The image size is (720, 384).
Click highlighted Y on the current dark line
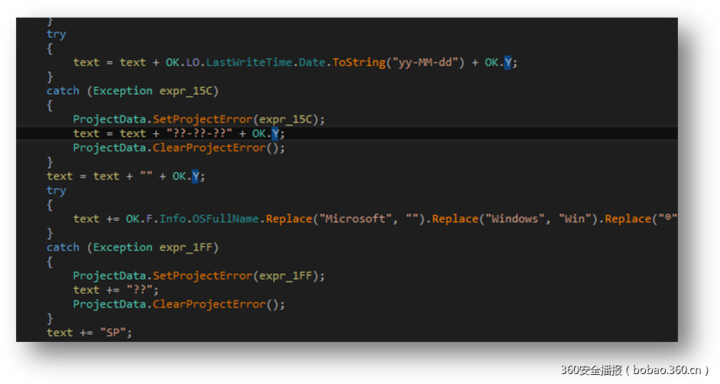276,134
